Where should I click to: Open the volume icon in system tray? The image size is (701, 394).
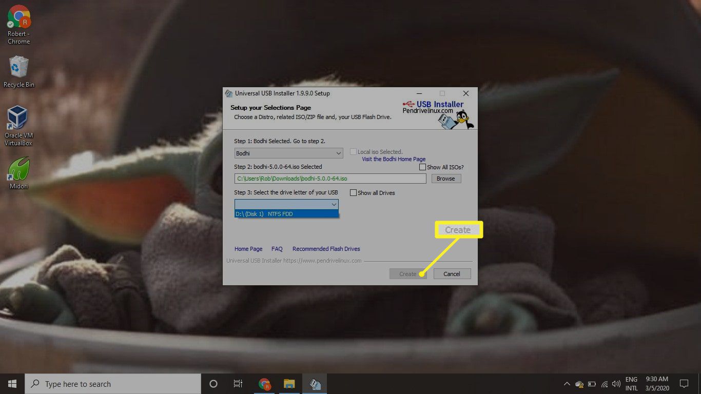(616, 384)
